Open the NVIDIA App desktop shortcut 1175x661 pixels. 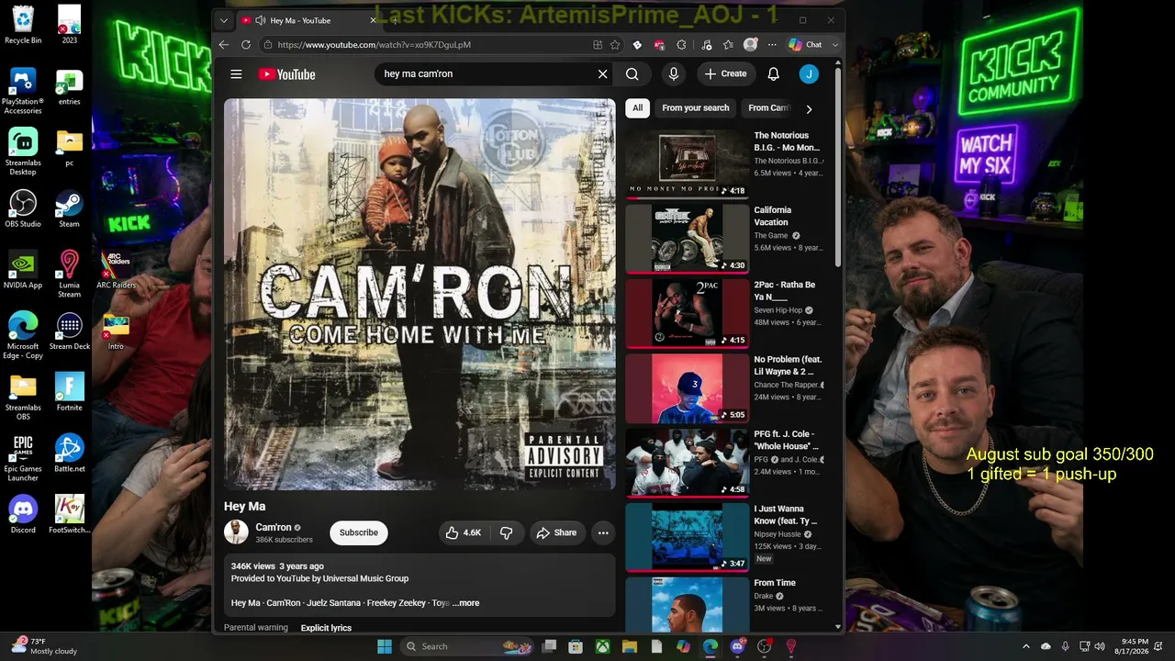click(23, 270)
